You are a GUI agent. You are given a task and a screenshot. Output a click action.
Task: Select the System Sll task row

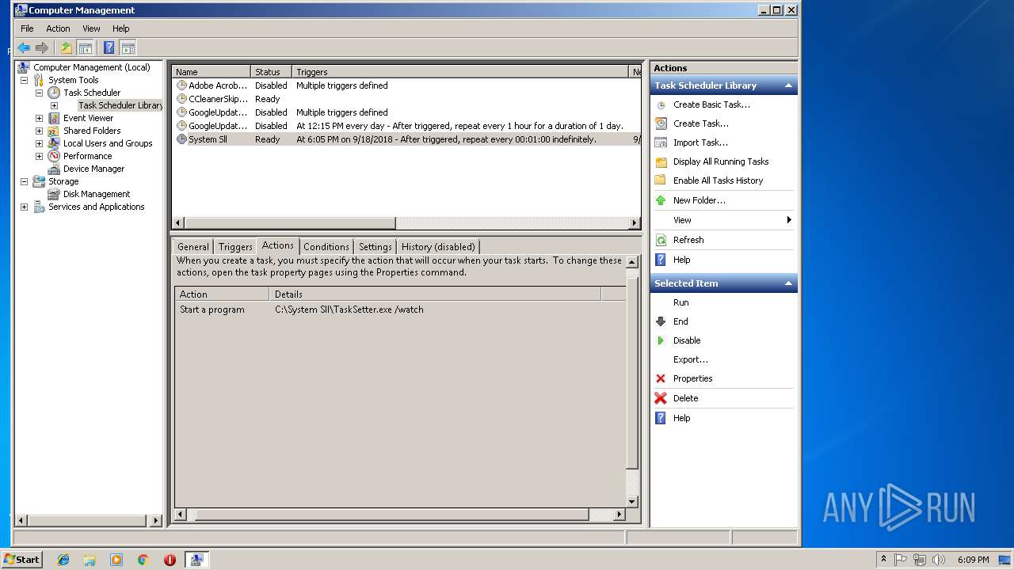(x=406, y=139)
